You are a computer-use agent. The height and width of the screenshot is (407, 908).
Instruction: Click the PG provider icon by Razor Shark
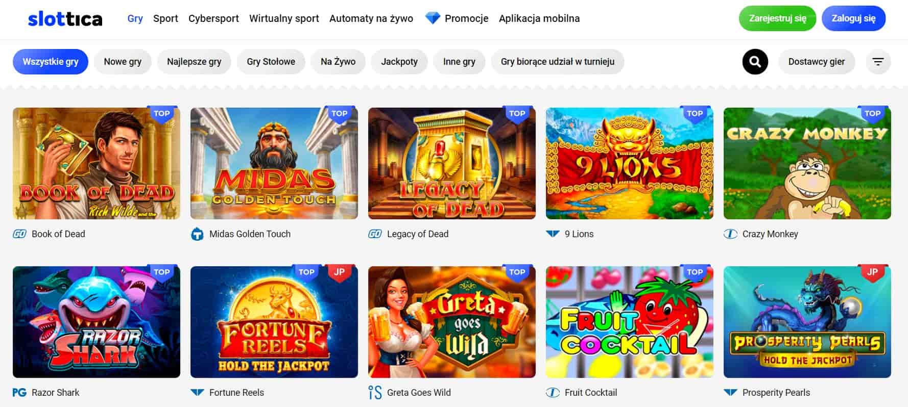pos(19,393)
